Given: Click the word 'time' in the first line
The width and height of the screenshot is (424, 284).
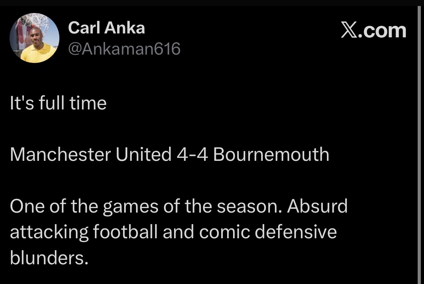Looking at the screenshot, I should point(92,103).
